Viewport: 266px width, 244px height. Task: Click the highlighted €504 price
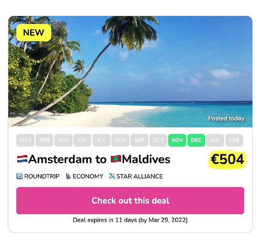[x=227, y=160]
